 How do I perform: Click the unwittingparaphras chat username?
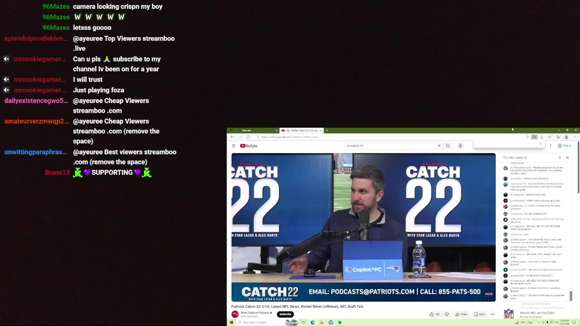(35, 152)
